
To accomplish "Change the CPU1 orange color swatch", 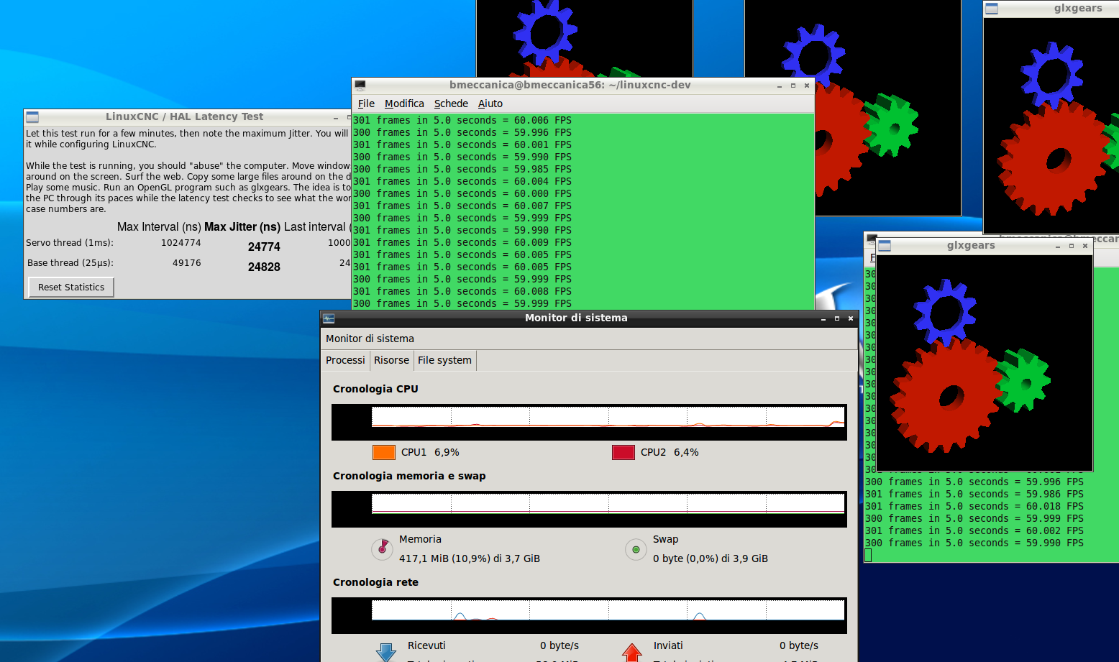I will [x=384, y=452].
